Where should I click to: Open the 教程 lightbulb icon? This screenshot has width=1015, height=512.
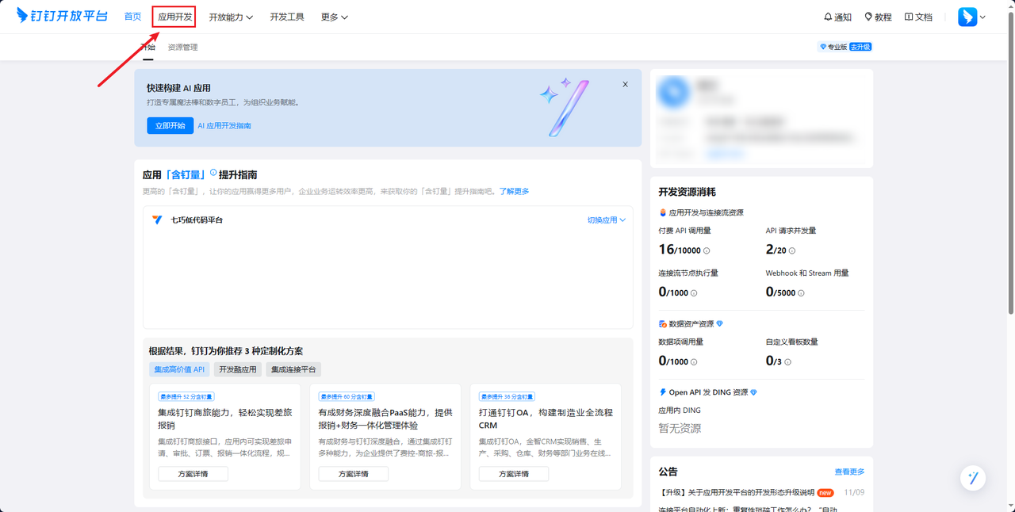tap(868, 17)
